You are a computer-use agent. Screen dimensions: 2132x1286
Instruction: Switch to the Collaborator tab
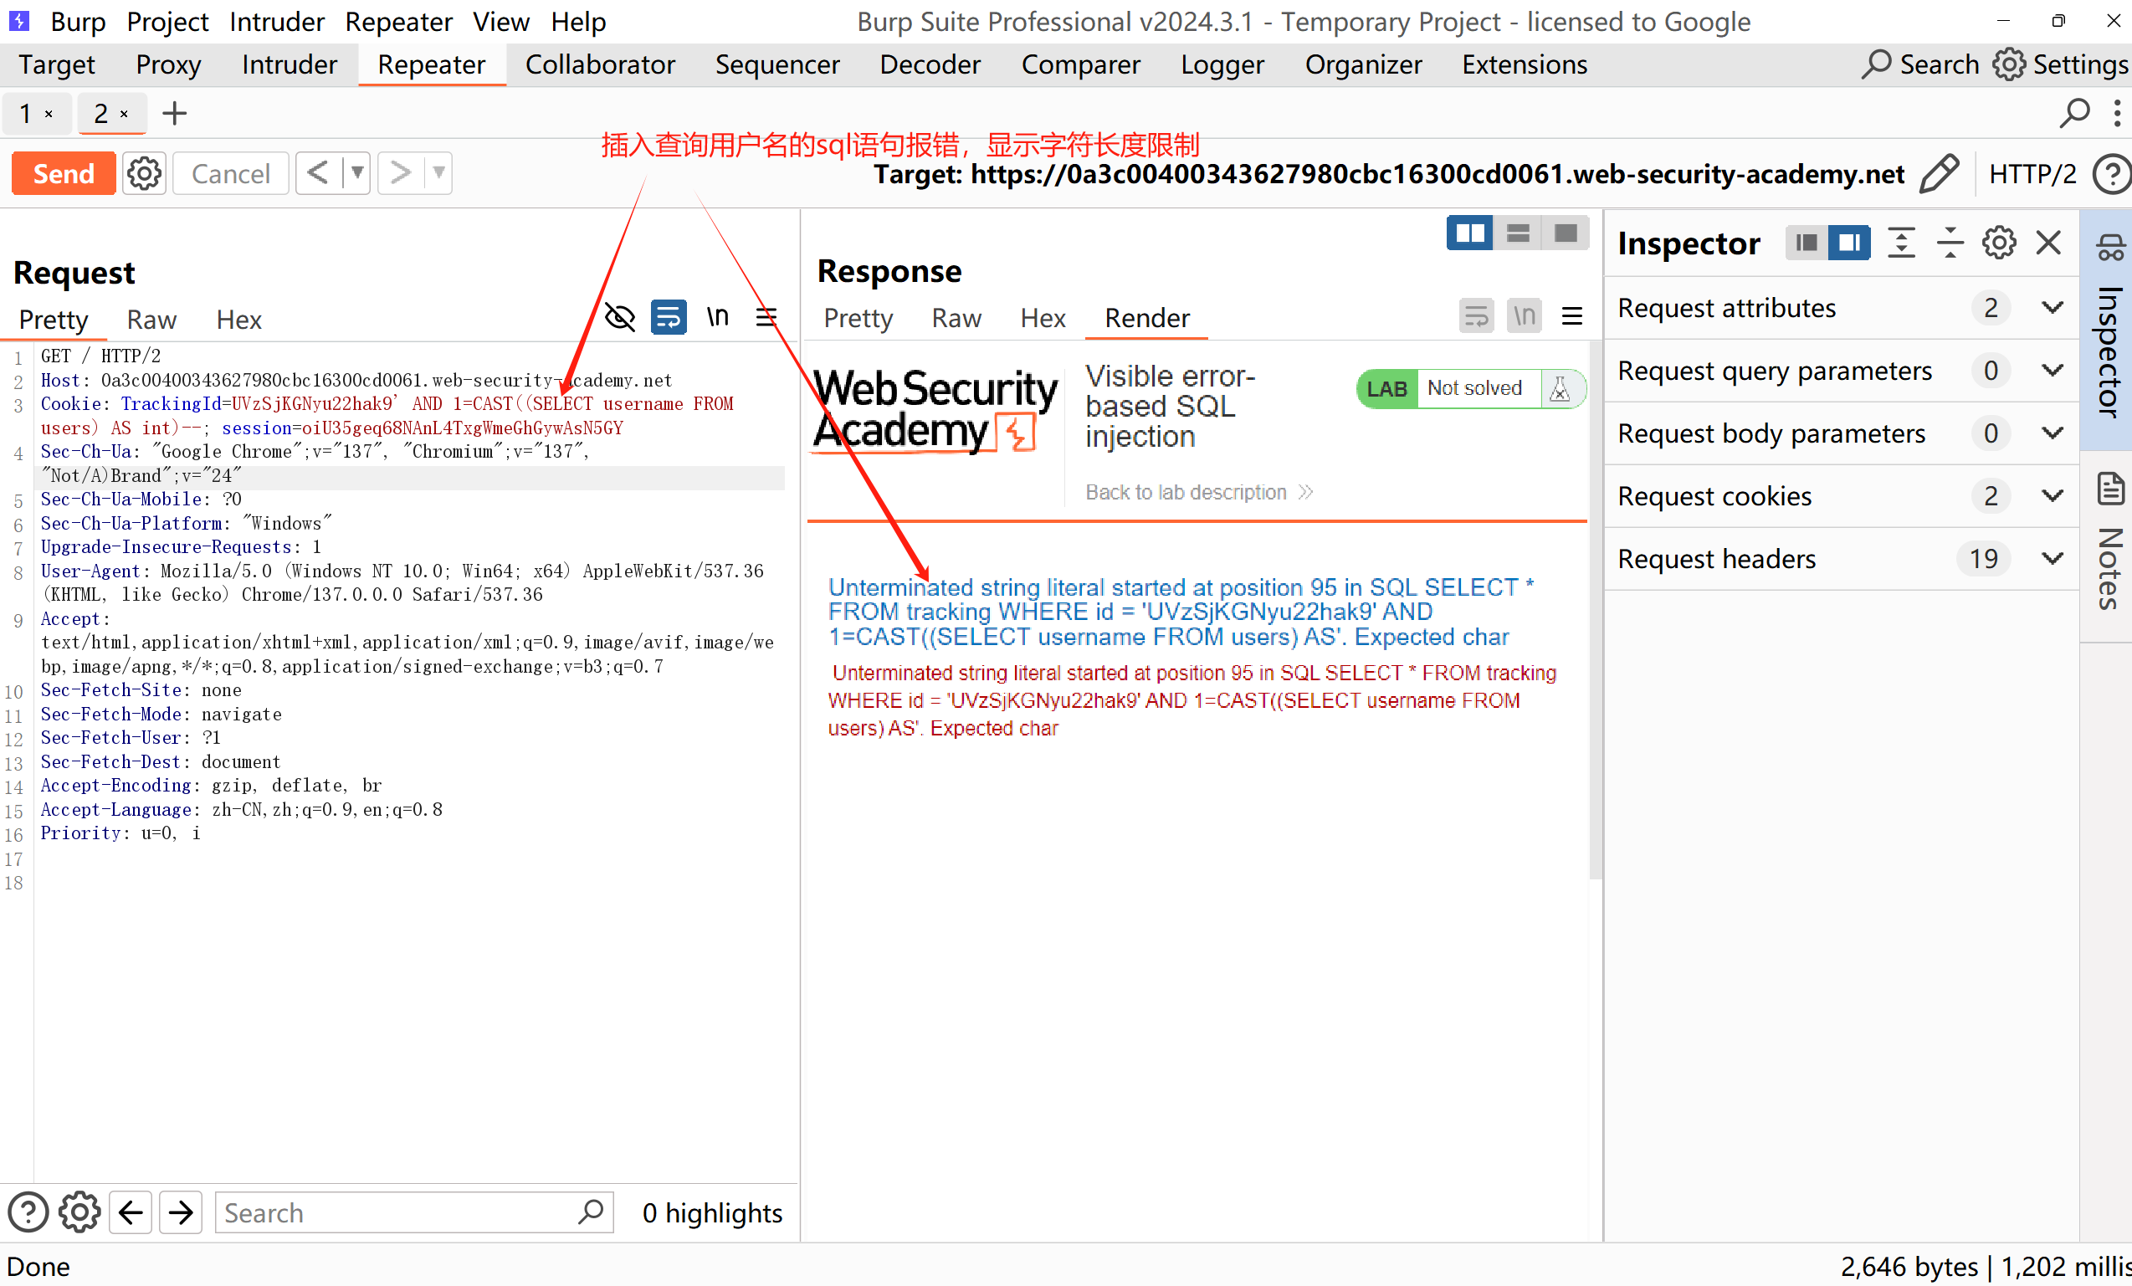pyautogui.click(x=600, y=65)
